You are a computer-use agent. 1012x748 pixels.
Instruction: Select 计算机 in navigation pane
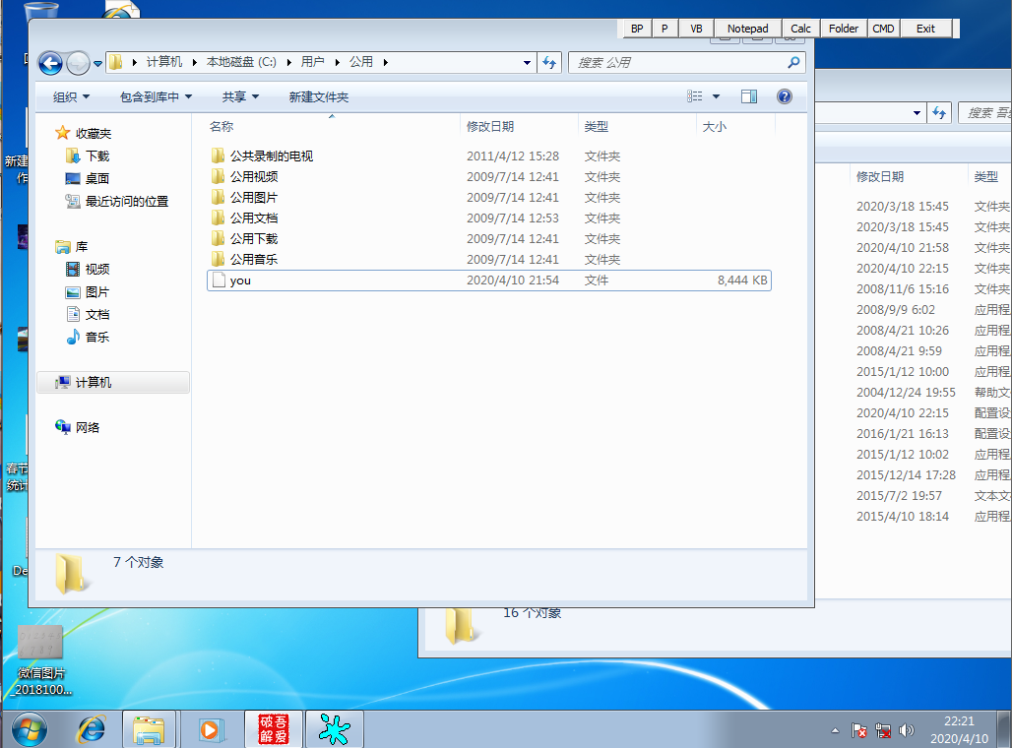pyautogui.click(x=113, y=383)
